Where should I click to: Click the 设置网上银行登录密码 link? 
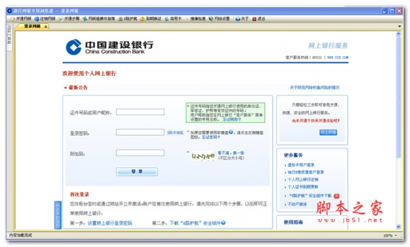(110, 223)
